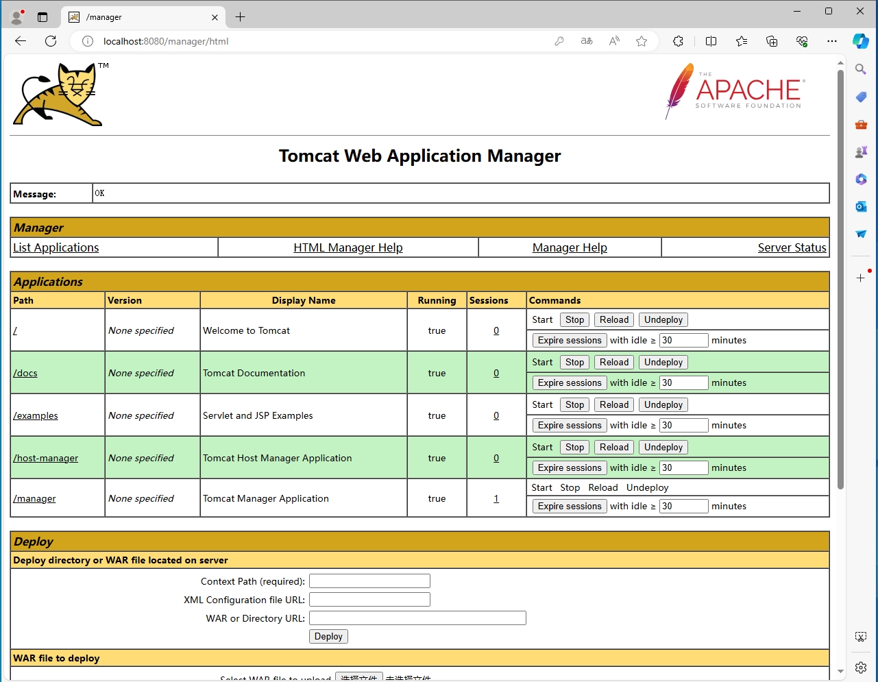Focus XML Configuration file URL field
878x682 pixels.
point(369,600)
